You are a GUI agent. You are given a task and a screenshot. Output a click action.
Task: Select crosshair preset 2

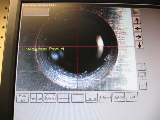coord(142,76)
